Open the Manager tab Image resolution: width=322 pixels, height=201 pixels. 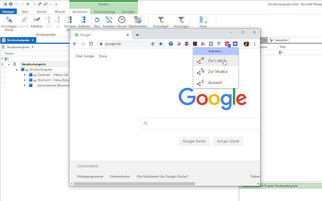pyautogui.click(x=9, y=12)
